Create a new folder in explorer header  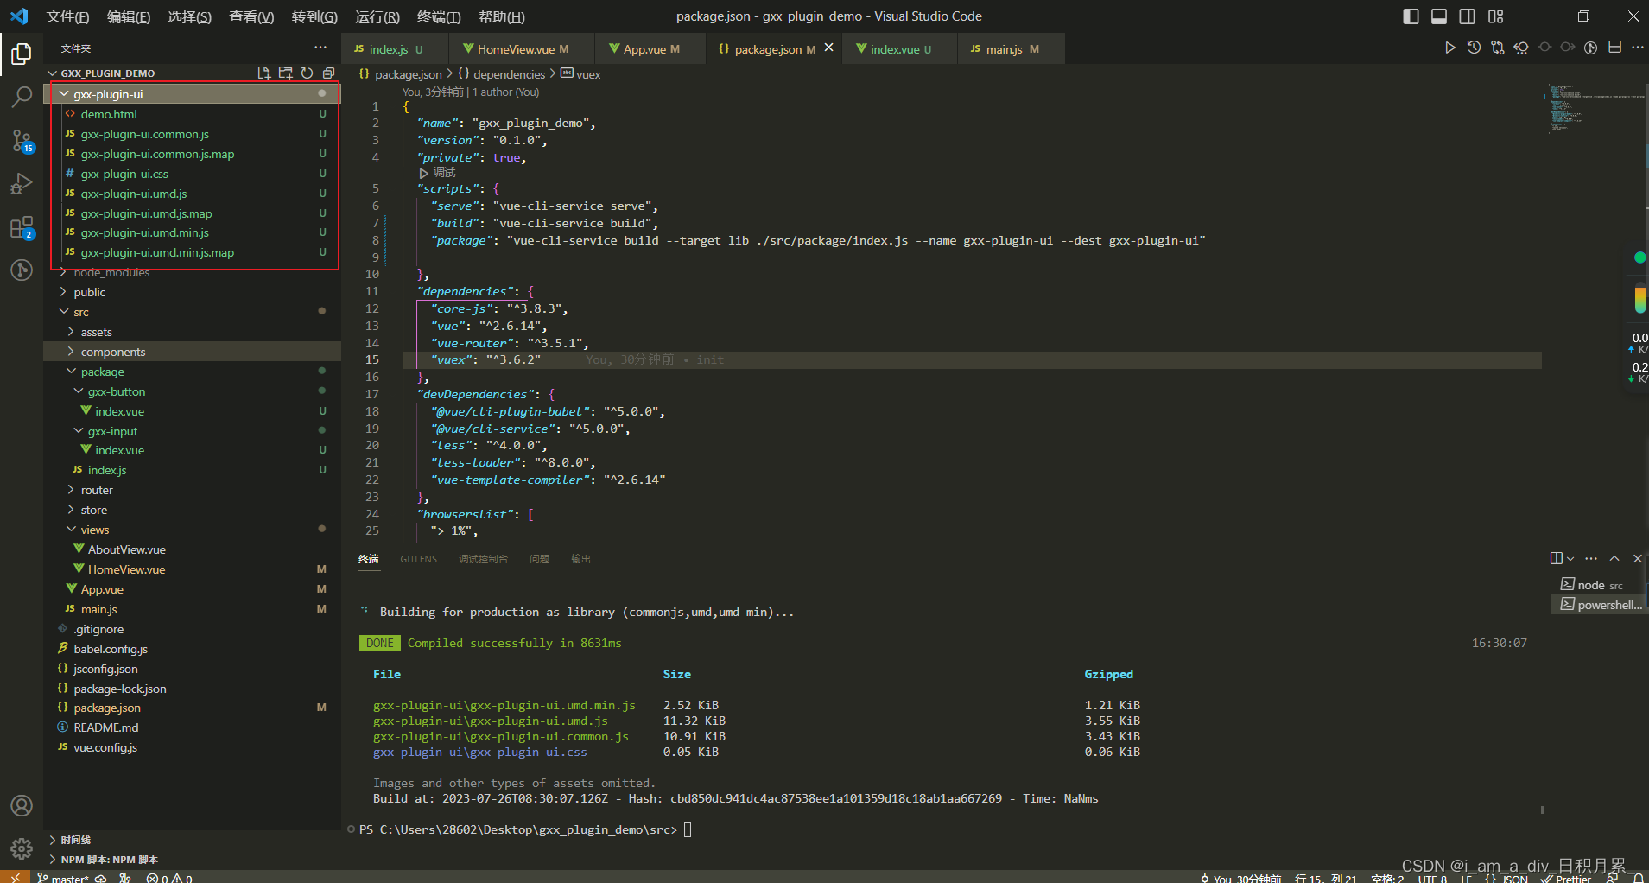286,73
